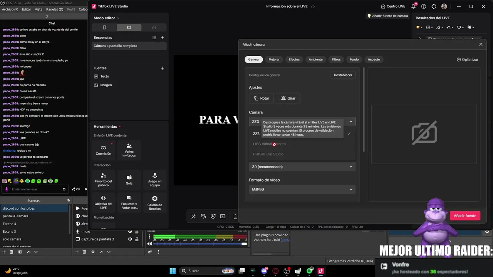Open Opera browser from the taskbar
Image resolution: width=493 pixels, height=277 pixels.
275,271
